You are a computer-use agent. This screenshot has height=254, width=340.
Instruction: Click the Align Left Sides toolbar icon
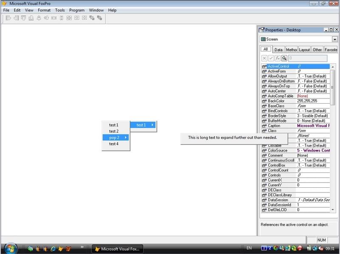pos(8,18)
